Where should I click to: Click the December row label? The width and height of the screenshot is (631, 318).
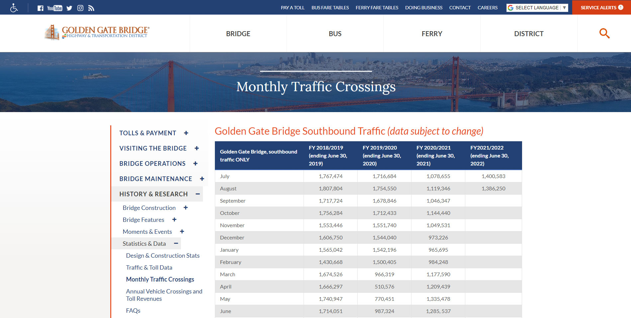[x=232, y=237]
